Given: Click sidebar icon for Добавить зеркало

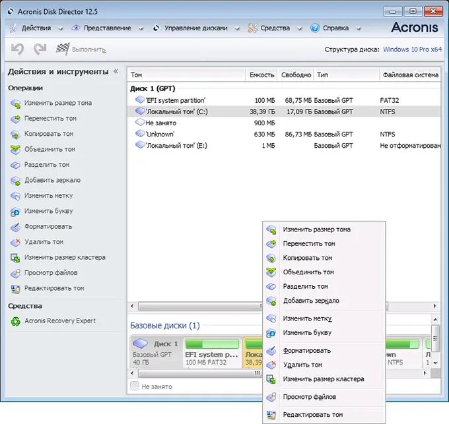Looking at the screenshot, I should (x=15, y=181).
